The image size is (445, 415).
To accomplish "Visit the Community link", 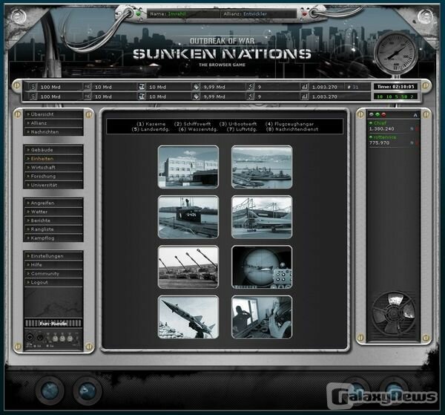I will click(53, 273).
